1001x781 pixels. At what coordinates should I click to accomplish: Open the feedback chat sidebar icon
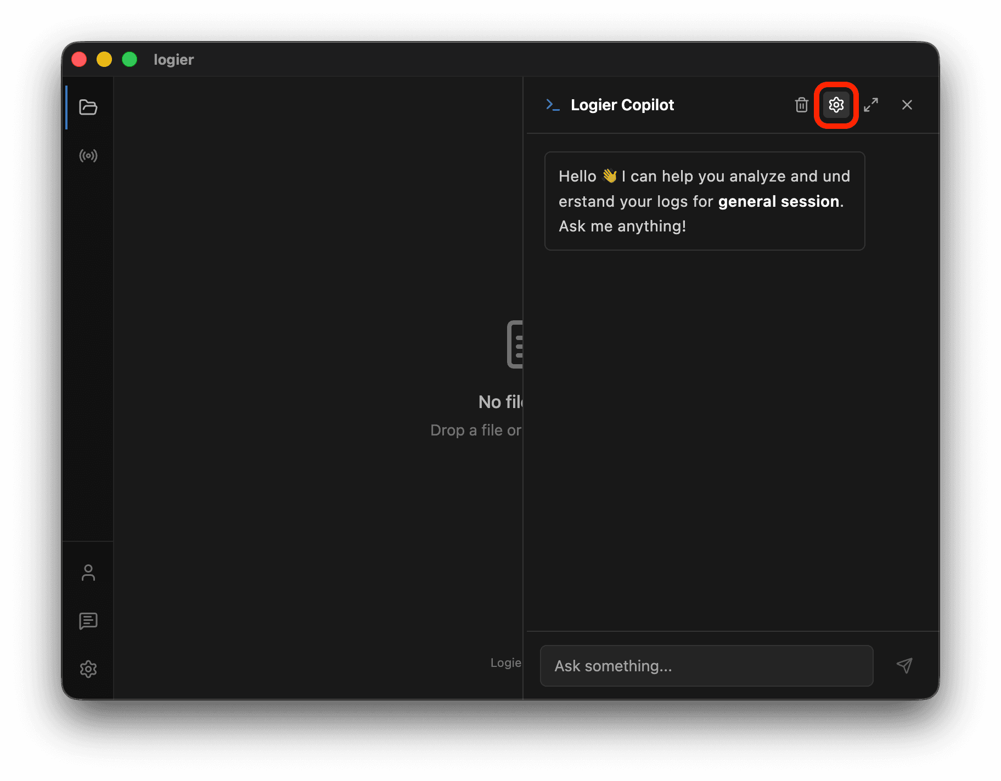[x=88, y=621]
